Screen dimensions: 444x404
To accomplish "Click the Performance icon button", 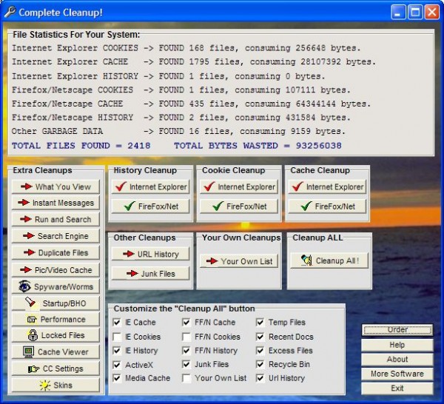I will (55, 319).
